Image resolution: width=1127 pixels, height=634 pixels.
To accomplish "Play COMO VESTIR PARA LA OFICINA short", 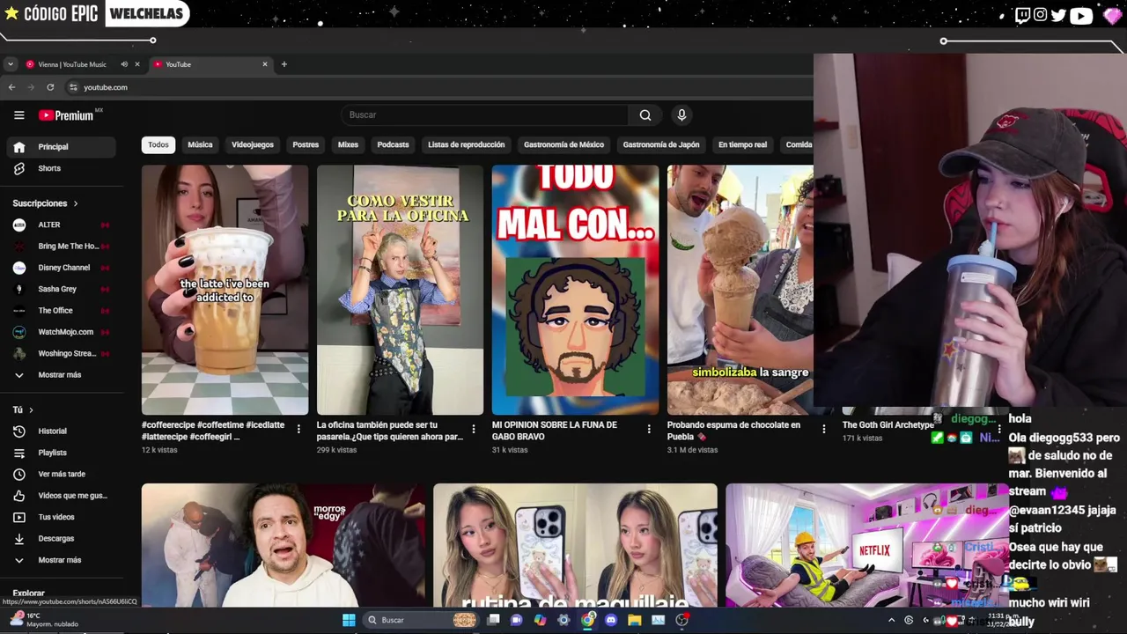I will (400, 290).
